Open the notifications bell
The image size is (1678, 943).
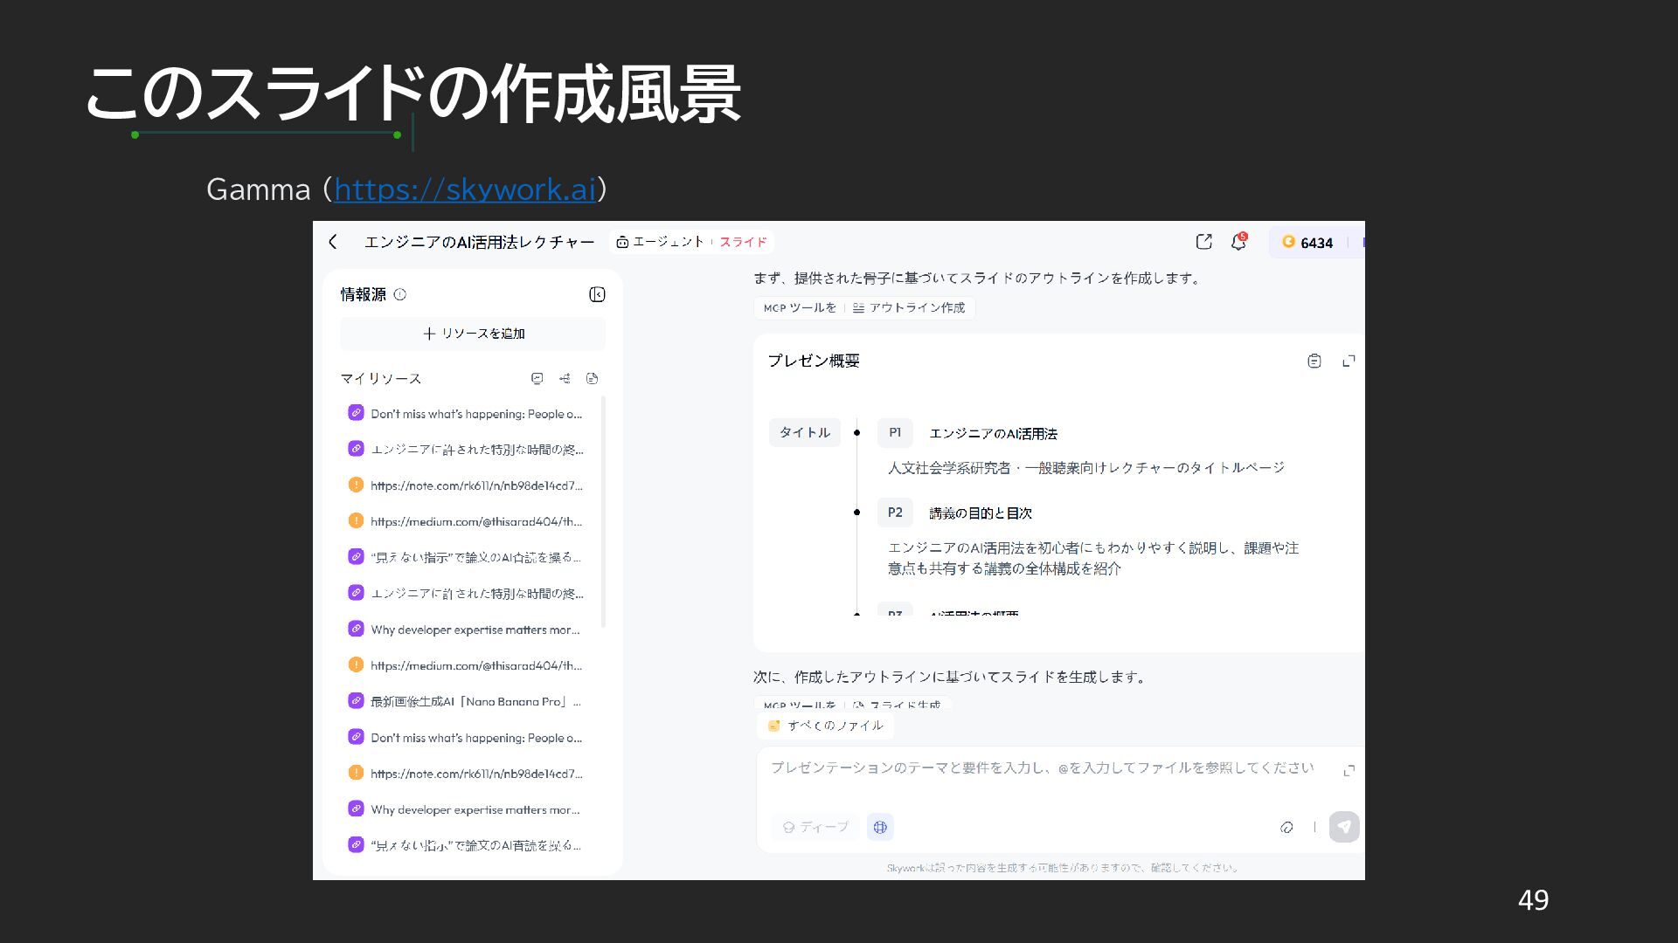1238,242
